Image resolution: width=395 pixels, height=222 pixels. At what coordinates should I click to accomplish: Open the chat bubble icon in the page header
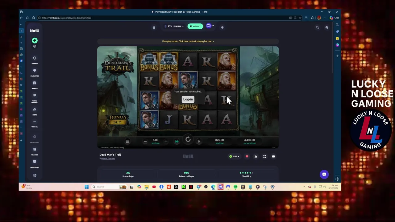click(326, 27)
